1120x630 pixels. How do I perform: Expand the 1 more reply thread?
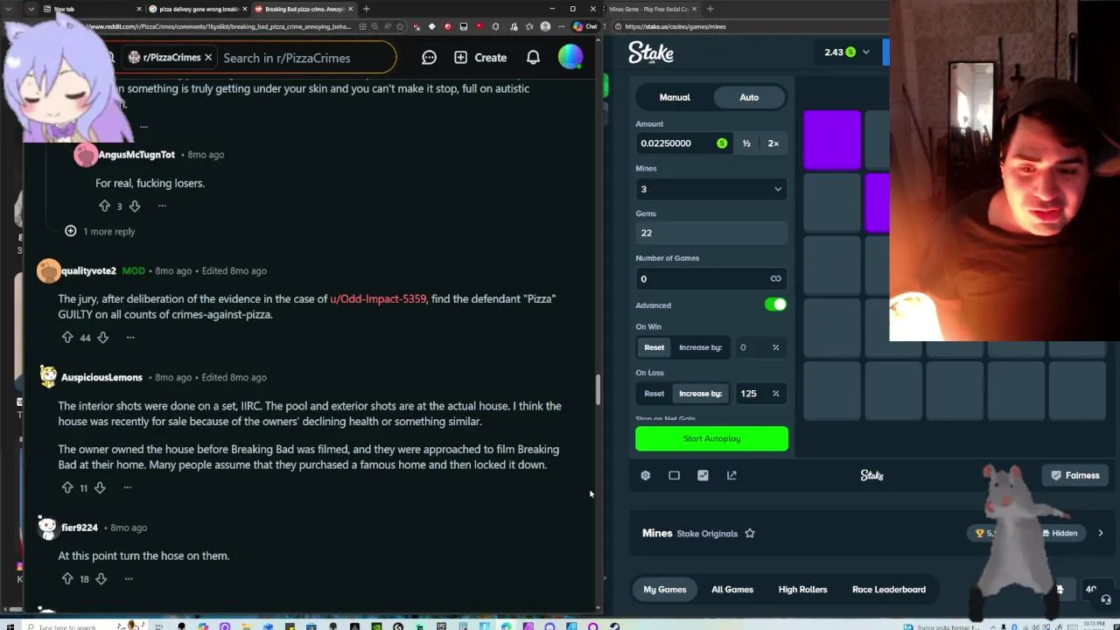click(100, 231)
